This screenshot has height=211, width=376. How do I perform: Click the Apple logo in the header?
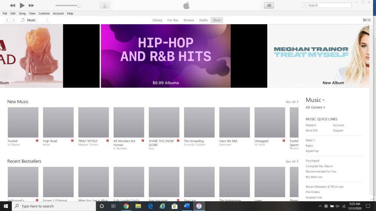click(x=186, y=5)
